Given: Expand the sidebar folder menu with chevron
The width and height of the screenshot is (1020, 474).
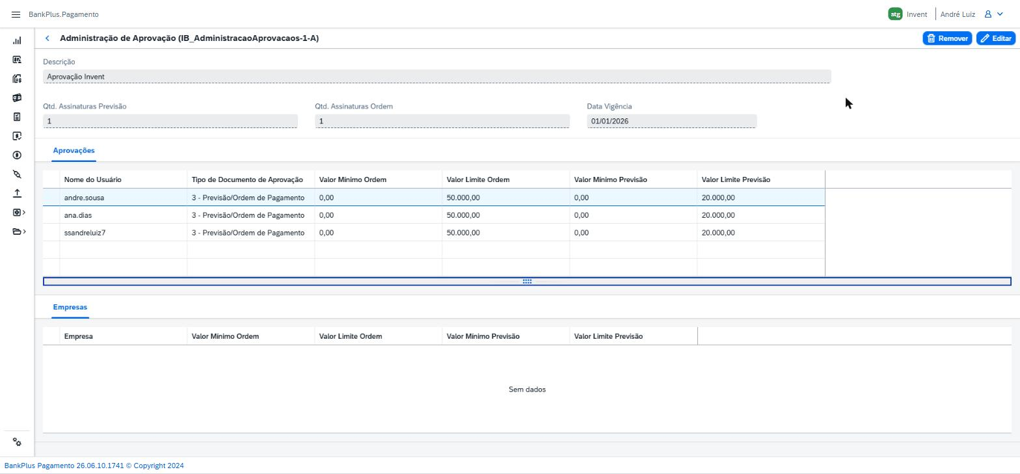Looking at the screenshot, I should pyautogui.click(x=19, y=231).
